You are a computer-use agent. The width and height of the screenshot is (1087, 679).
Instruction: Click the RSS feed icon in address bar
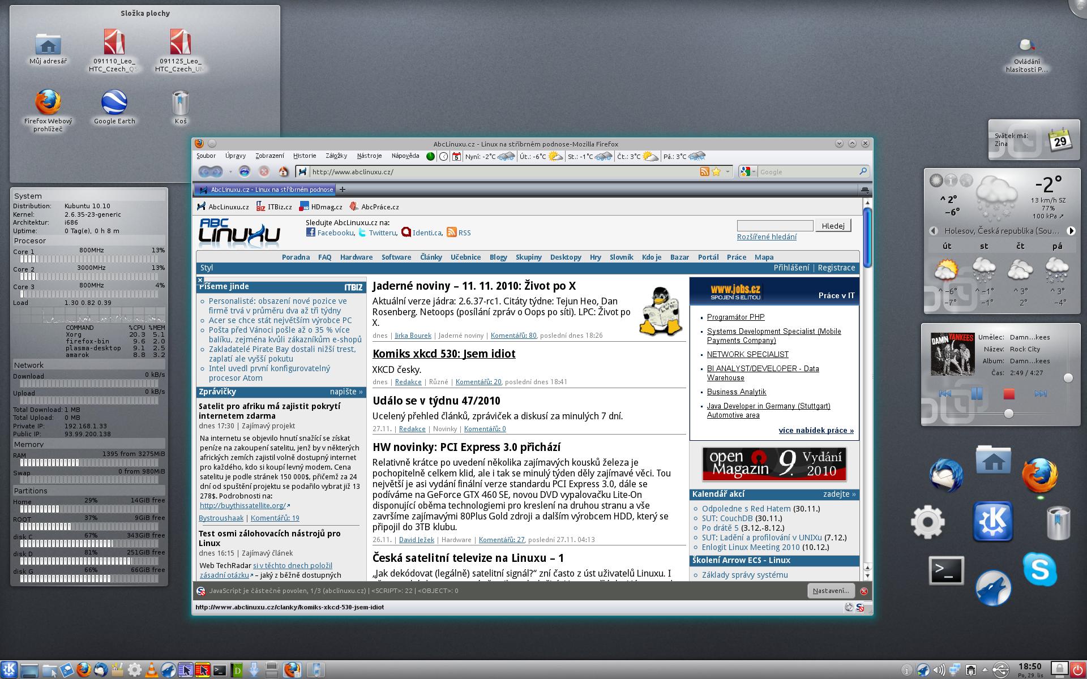pyautogui.click(x=704, y=171)
